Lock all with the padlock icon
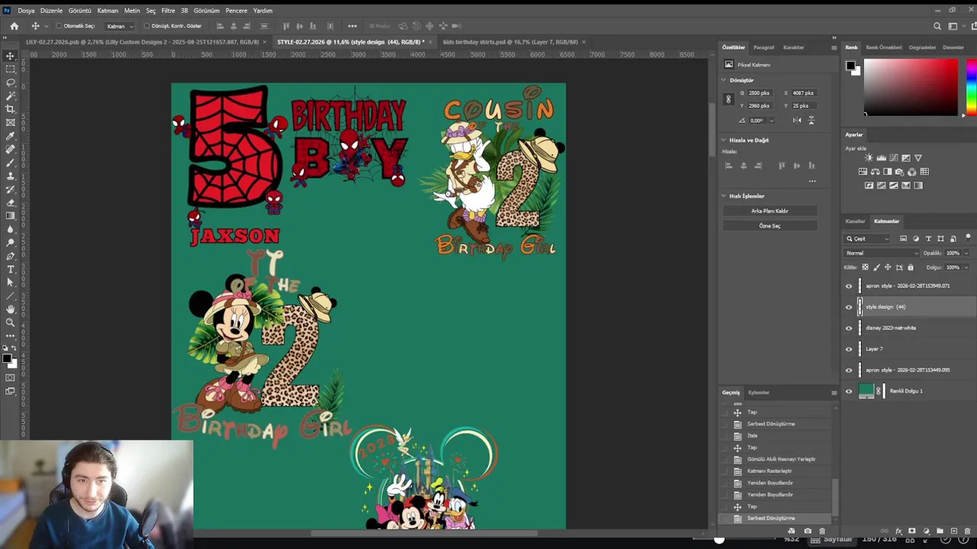Screen dimensions: 977x549 [910, 268]
